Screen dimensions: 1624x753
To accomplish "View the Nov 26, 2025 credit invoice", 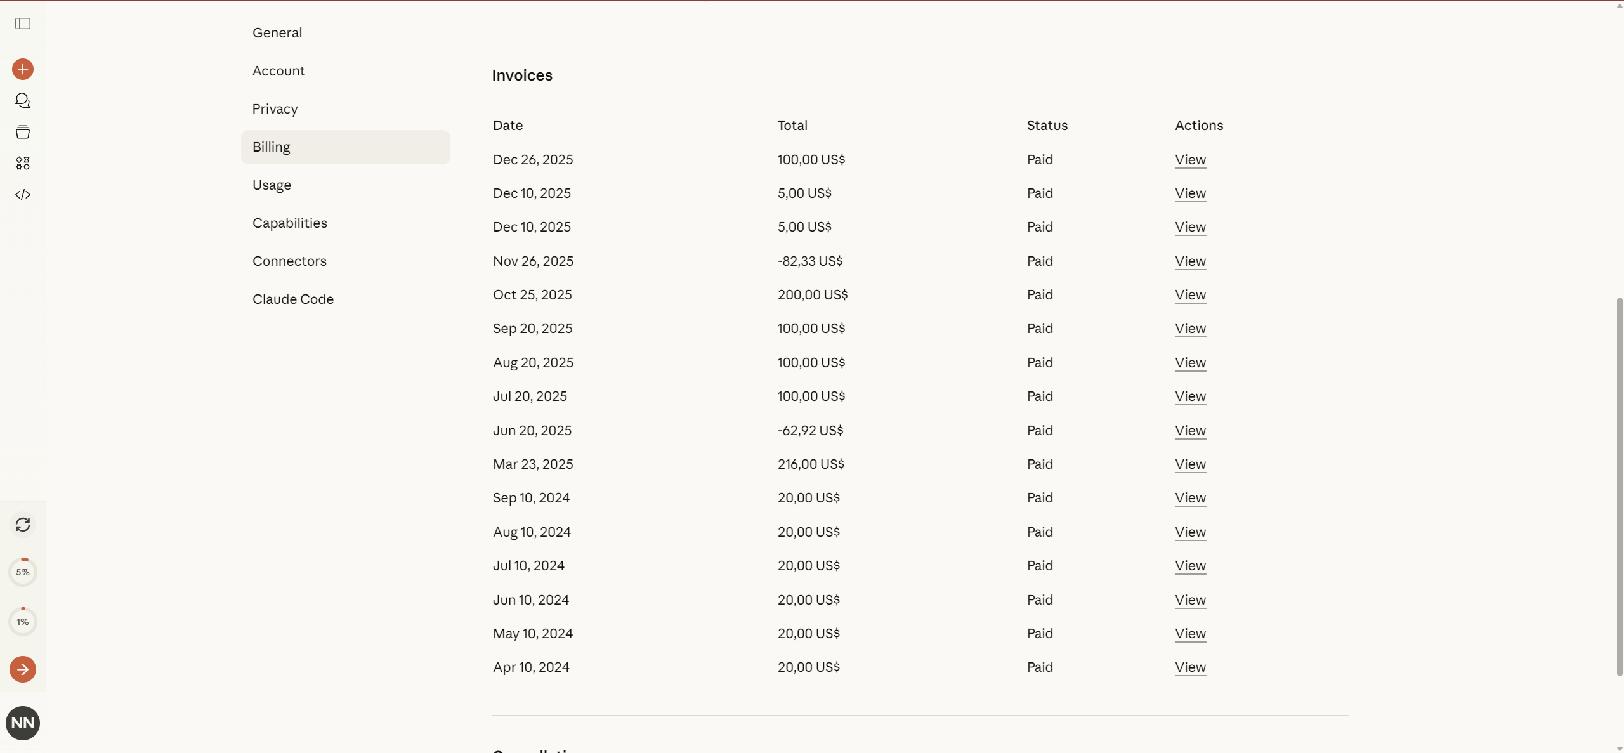I will point(1189,261).
